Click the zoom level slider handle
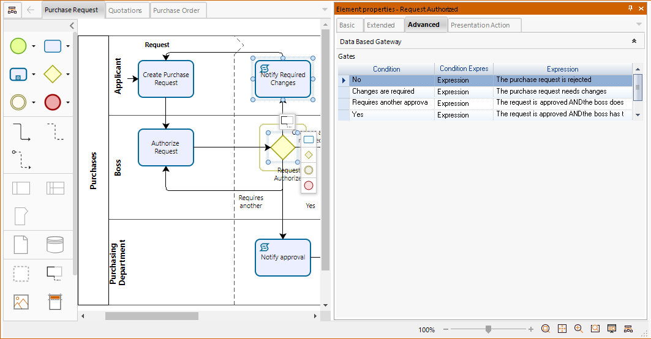This screenshot has height=339, width=651. (488, 329)
